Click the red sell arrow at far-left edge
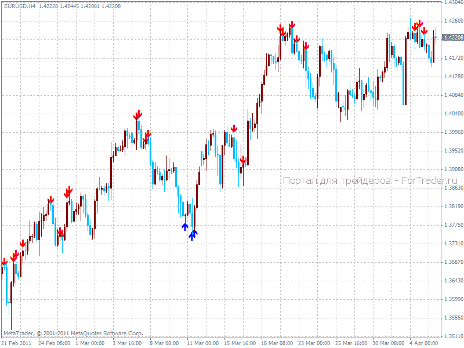Screen dimensions: 464x348 tap(5, 262)
